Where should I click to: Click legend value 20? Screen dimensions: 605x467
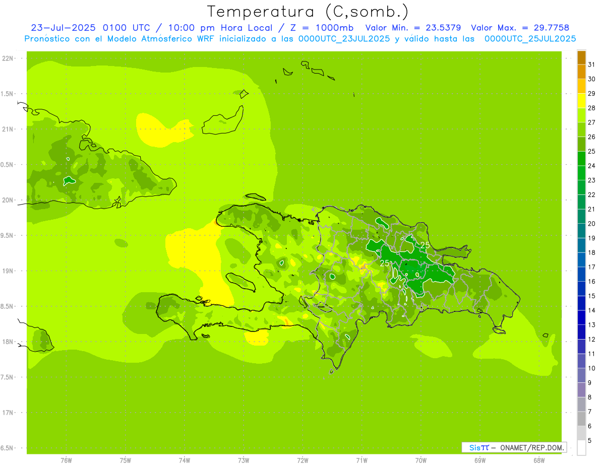[591, 223]
